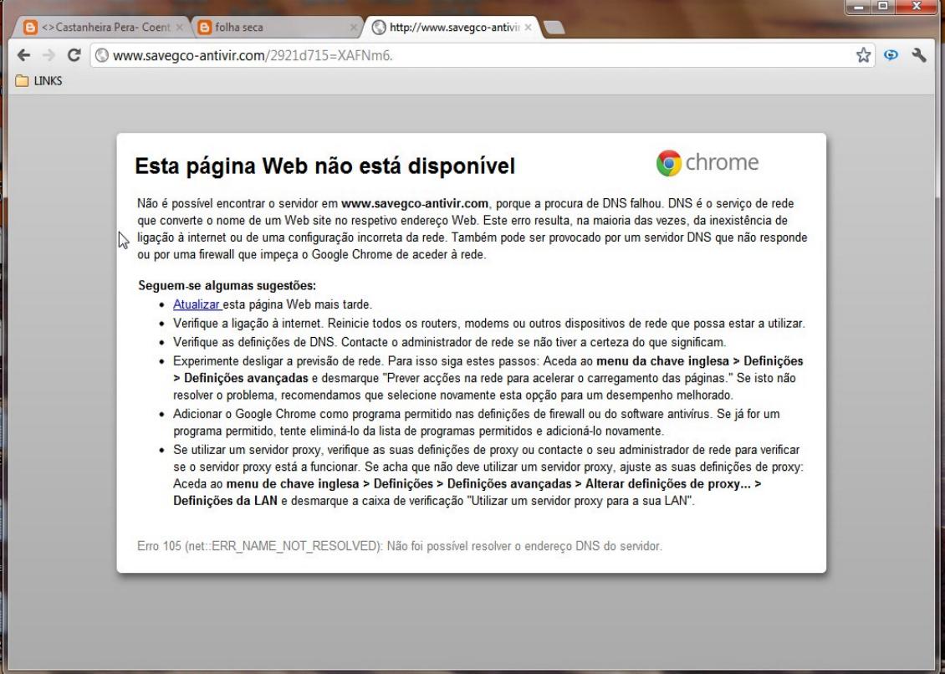Click bold www.savegco-antivir.com in error text

[x=415, y=203]
